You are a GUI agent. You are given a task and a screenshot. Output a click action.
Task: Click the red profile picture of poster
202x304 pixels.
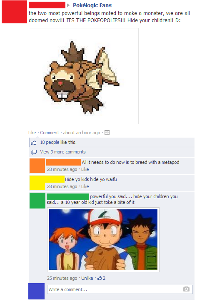[14, 12]
